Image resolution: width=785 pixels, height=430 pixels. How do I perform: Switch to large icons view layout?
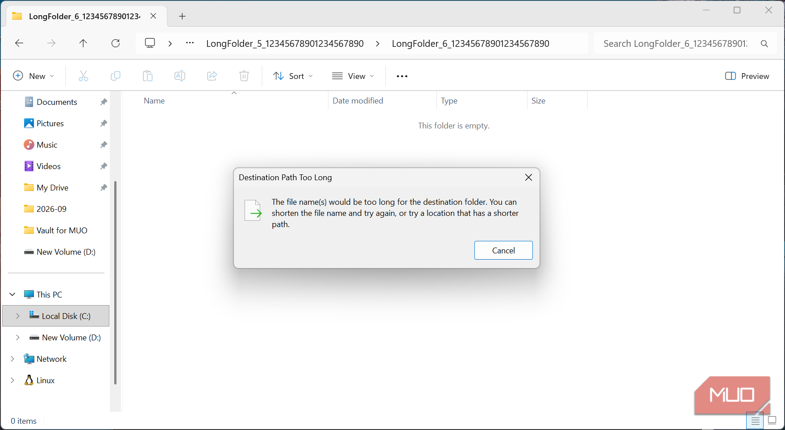[x=772, y=420]
